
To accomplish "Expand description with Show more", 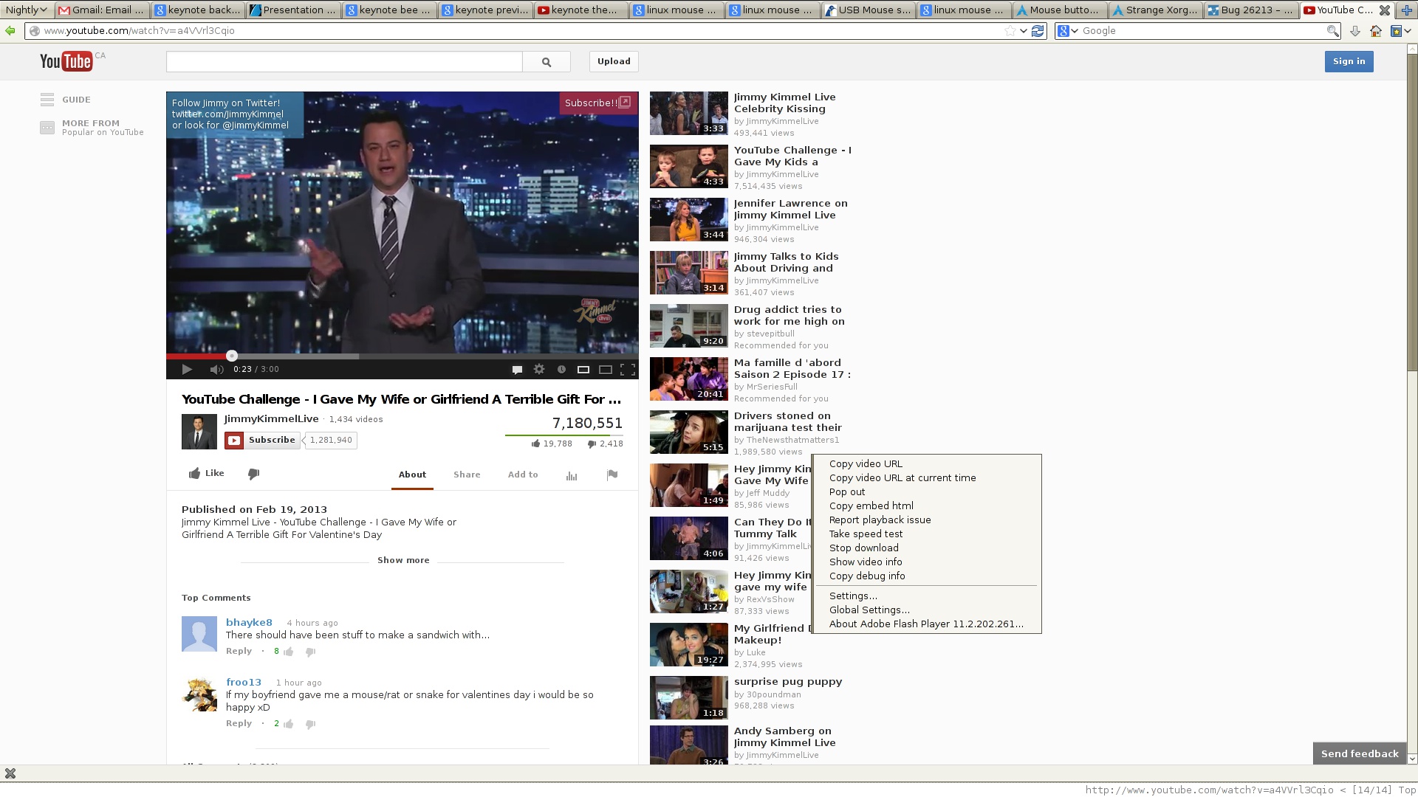I will [x=403, y=560].
